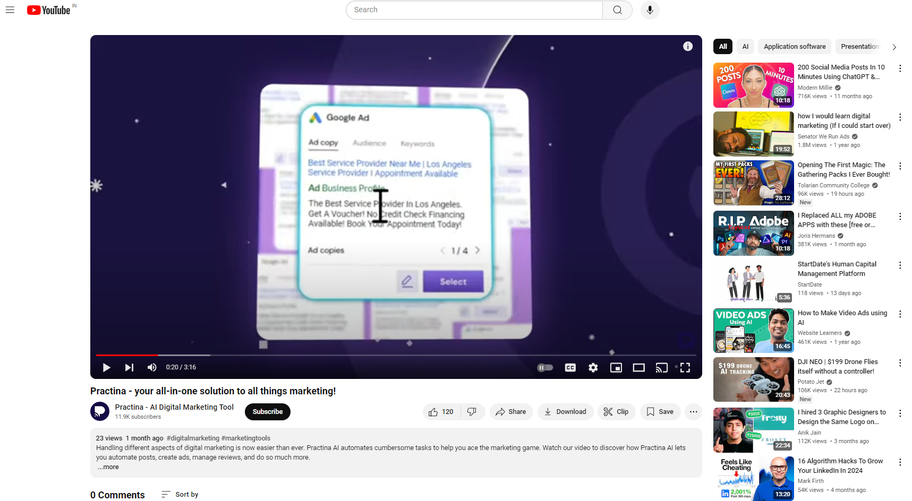912x501 pixels.
Task: Click into the Search field
Action: (474, 10)
